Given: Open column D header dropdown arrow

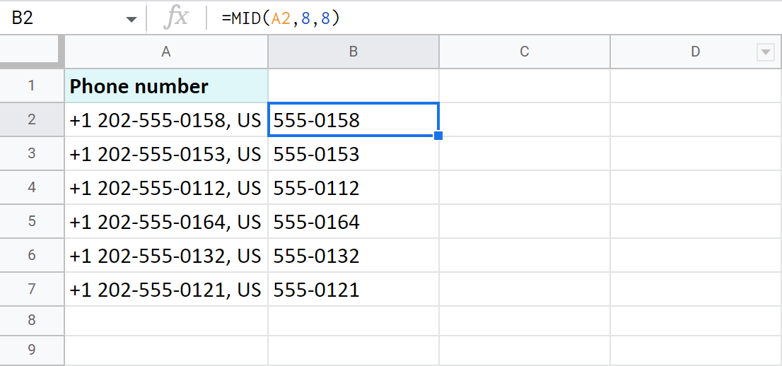Looking at the screenshot, I should tap(764, 52).
